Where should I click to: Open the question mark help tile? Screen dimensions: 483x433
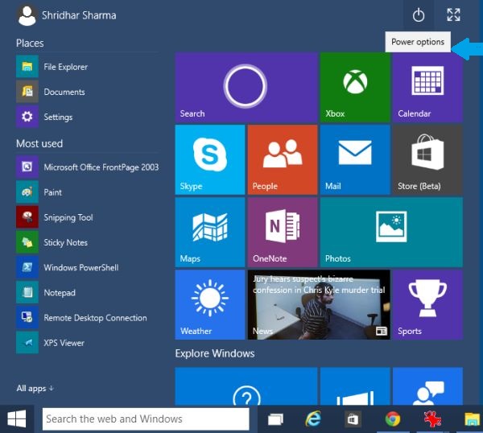(246, 386)
